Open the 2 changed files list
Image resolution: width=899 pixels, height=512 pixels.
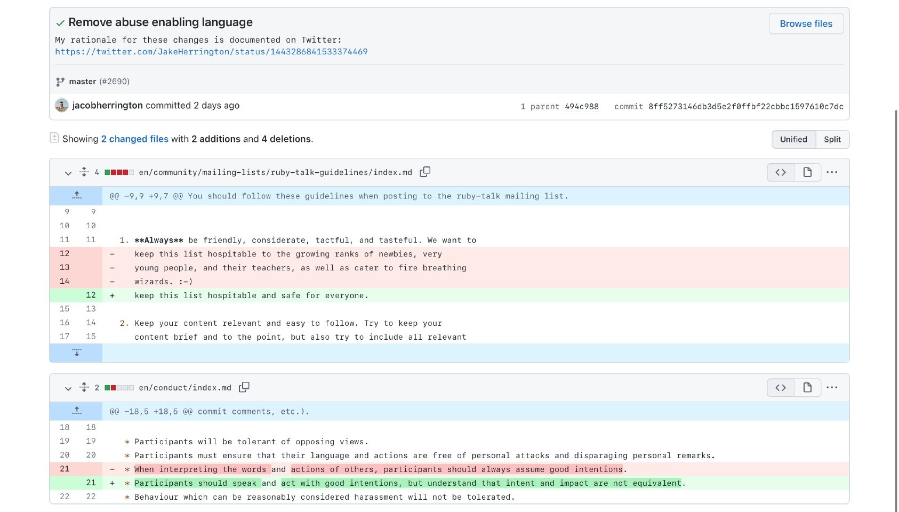click(134, 139)
